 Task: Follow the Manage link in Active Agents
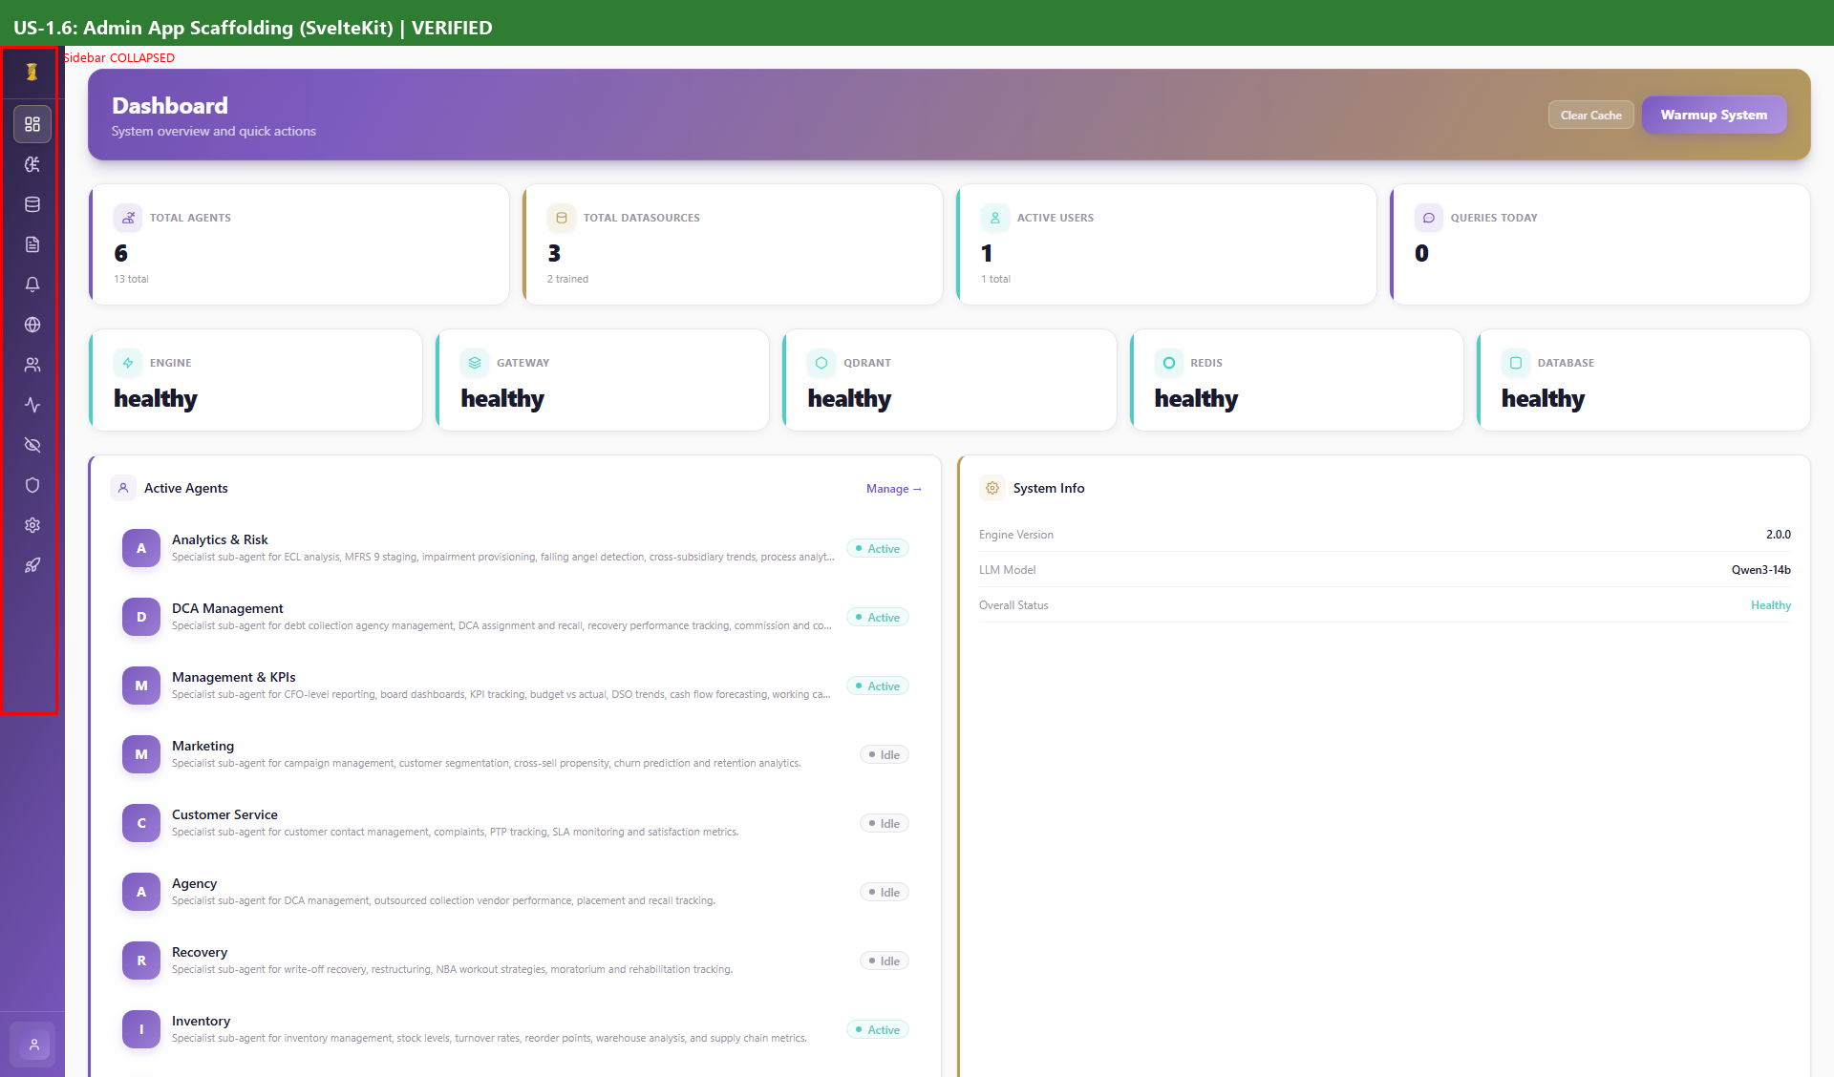click(893, 489)
